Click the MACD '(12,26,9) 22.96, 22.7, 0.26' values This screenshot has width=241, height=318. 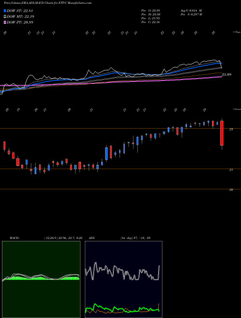[x=63, y=238]
